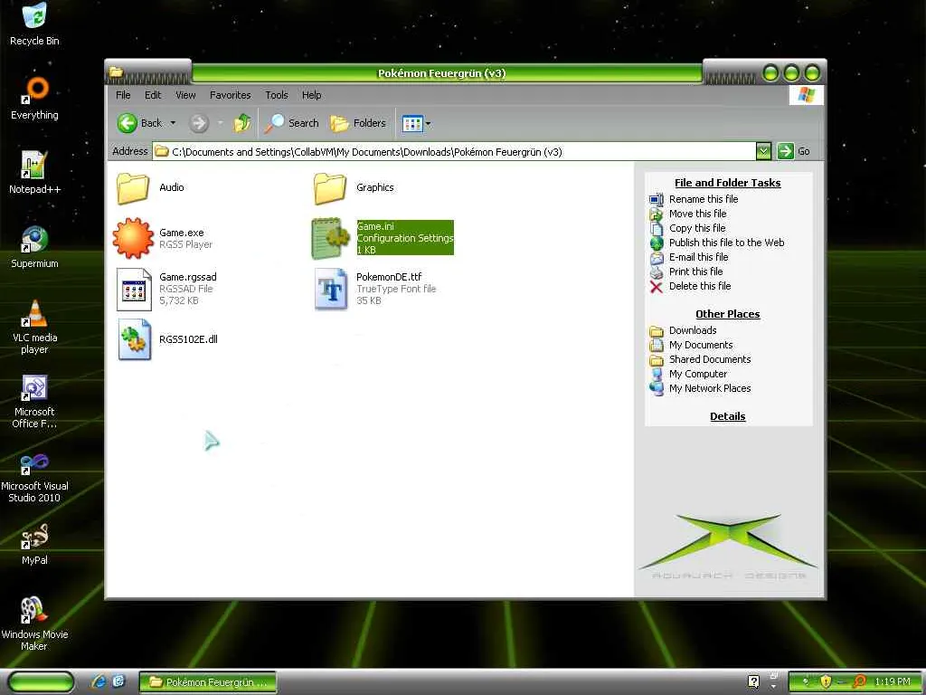Click the green Start button
Image resolution: width=926 pixels, height=695 pixels.
point(42,682)
